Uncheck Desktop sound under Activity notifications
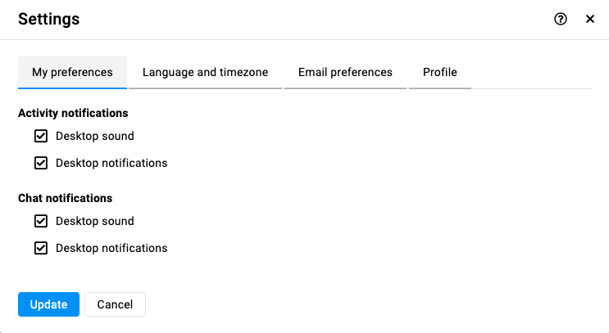 [41, 136]
